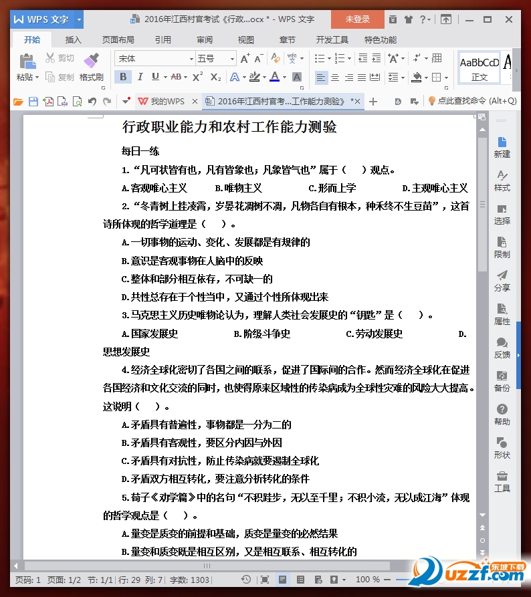
Task: Switch to 页面布局 ribbon tab
Action: click(118, 40)
